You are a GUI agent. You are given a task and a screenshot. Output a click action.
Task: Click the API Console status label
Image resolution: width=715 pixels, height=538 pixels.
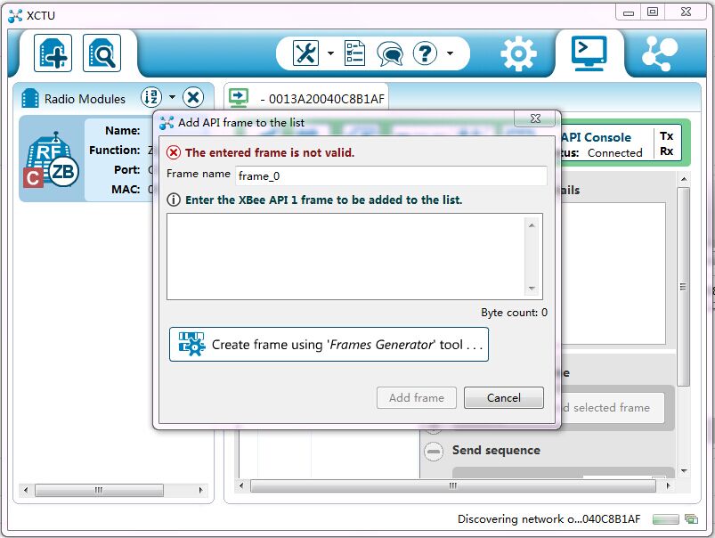596,137
